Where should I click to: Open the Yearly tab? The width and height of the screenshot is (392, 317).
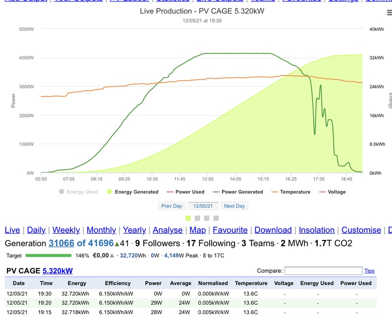pos(134,230)
